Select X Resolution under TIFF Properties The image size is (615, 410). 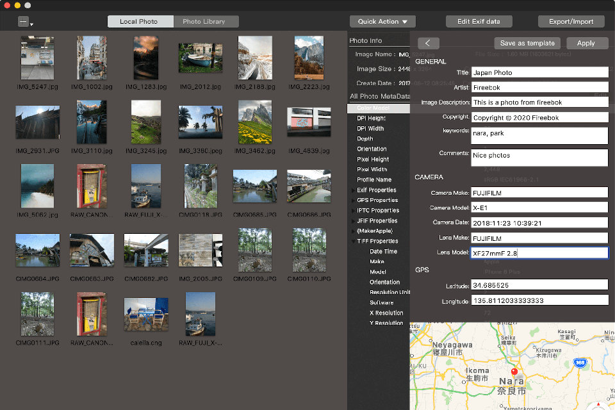click(x=386, y=313)
